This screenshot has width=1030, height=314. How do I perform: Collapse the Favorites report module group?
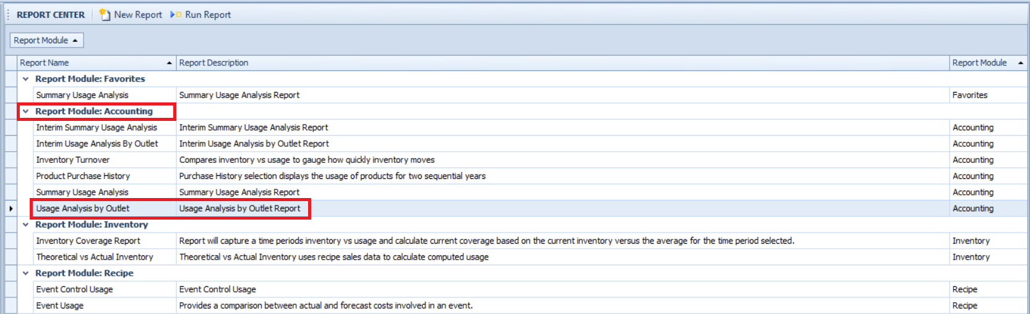(x=25, y=79)
